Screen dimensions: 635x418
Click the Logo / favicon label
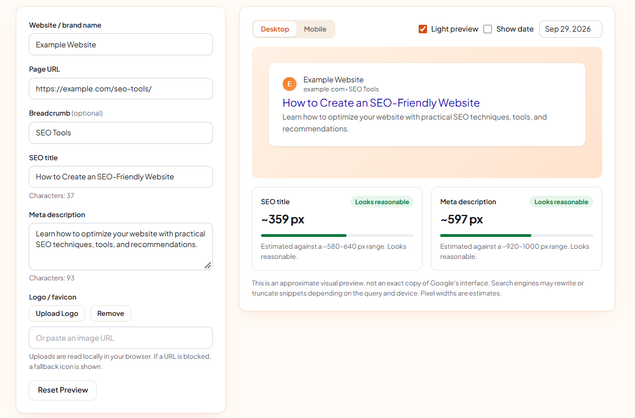tap(52, 297)
